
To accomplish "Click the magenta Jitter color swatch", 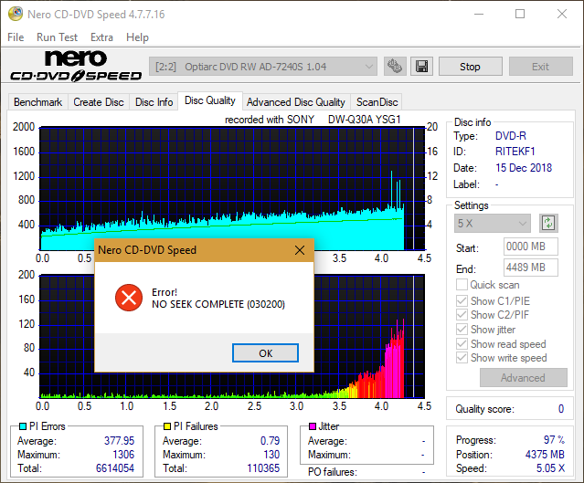I will 313,426.
